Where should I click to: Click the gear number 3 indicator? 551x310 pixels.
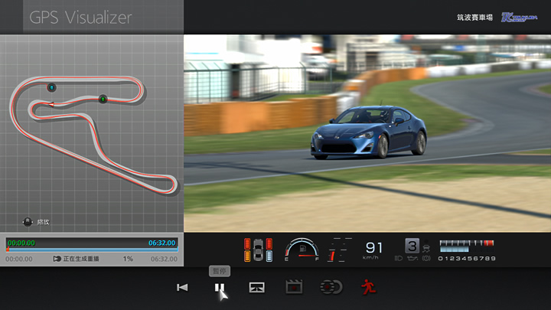coord(412,246)
